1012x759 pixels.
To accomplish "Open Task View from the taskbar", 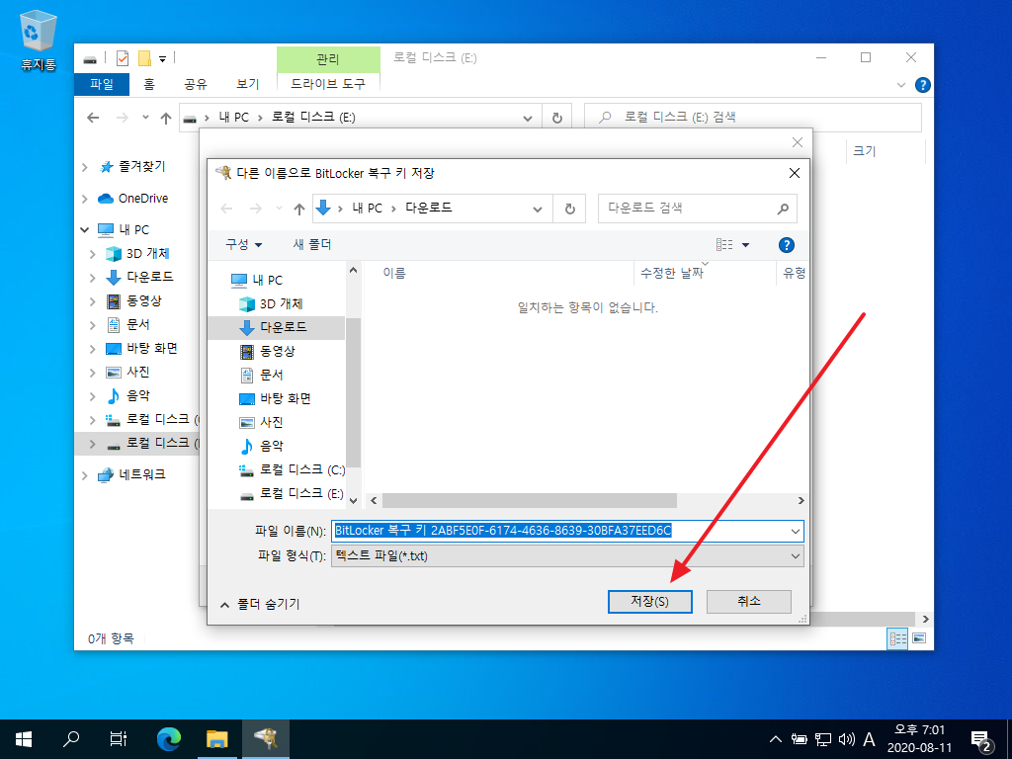I will (119, 739).
